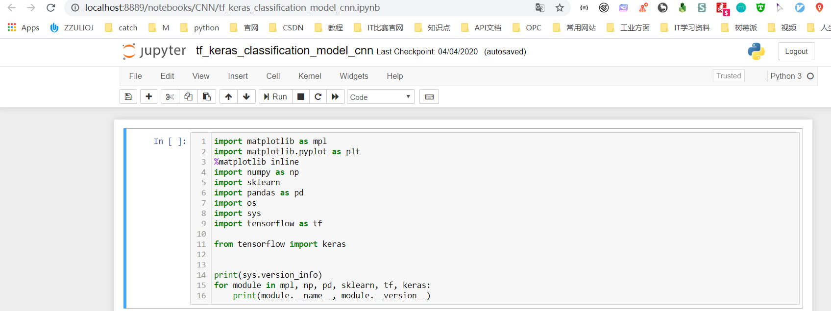The height and width of the screenshot is (311, 831).
Task: Paste cells below icon
Action: [x=207, y=96]
